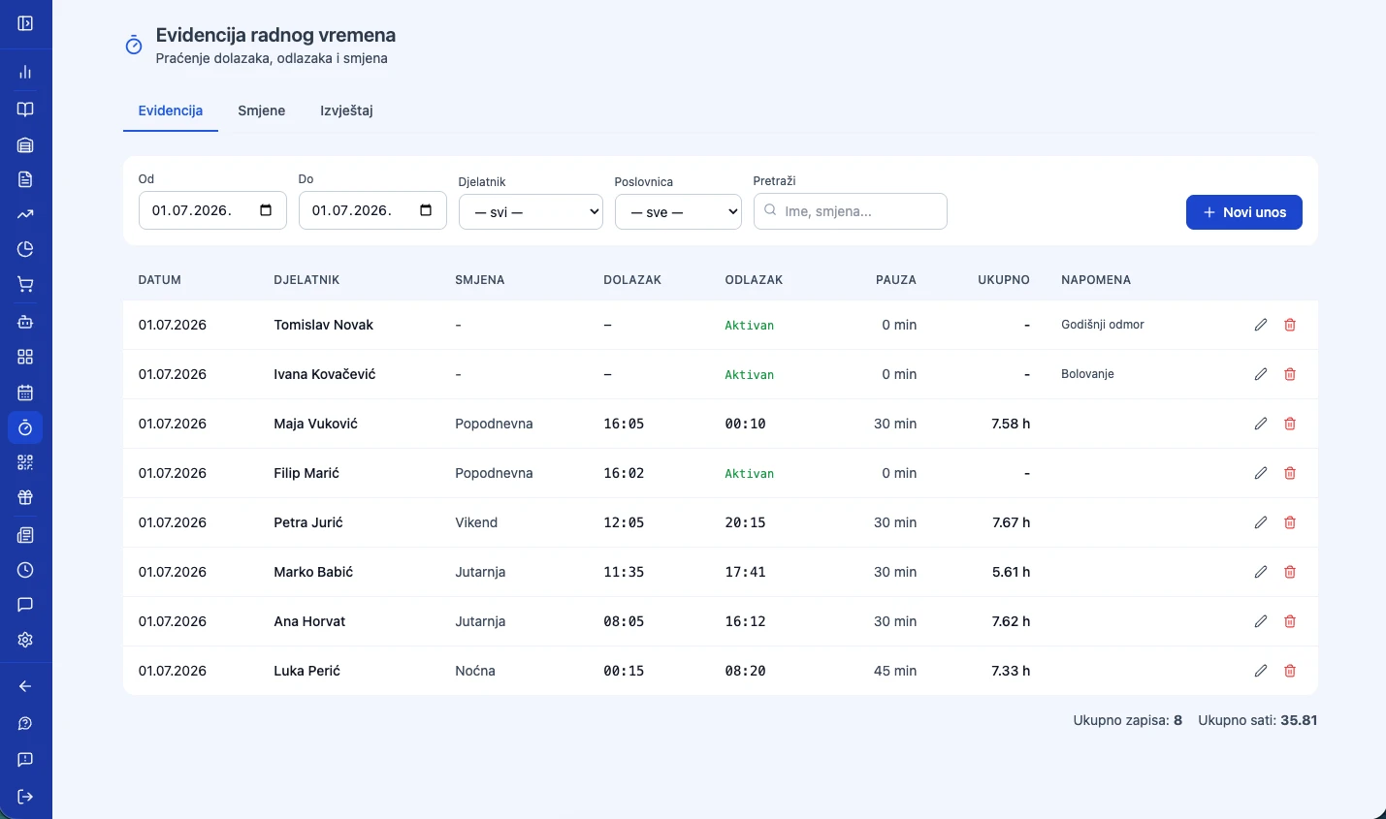Open the gift icon in sidebar
The image size is (1386, 819).
(25, 498)
